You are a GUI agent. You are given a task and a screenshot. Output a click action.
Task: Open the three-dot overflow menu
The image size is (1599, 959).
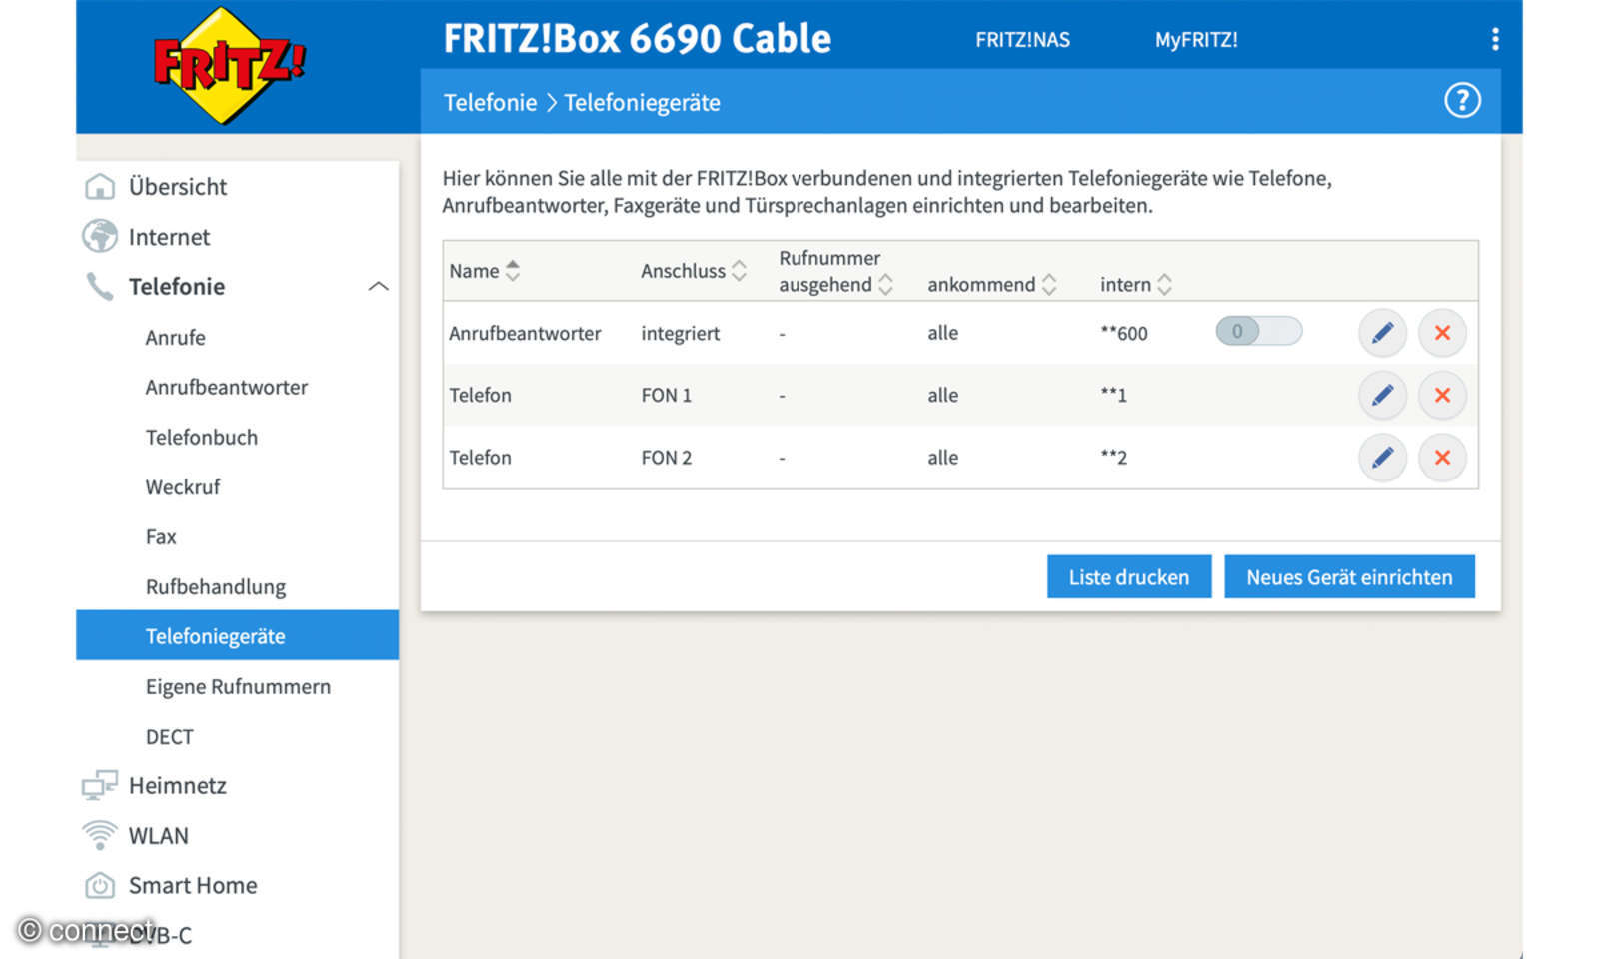(x=1495, y=39)
